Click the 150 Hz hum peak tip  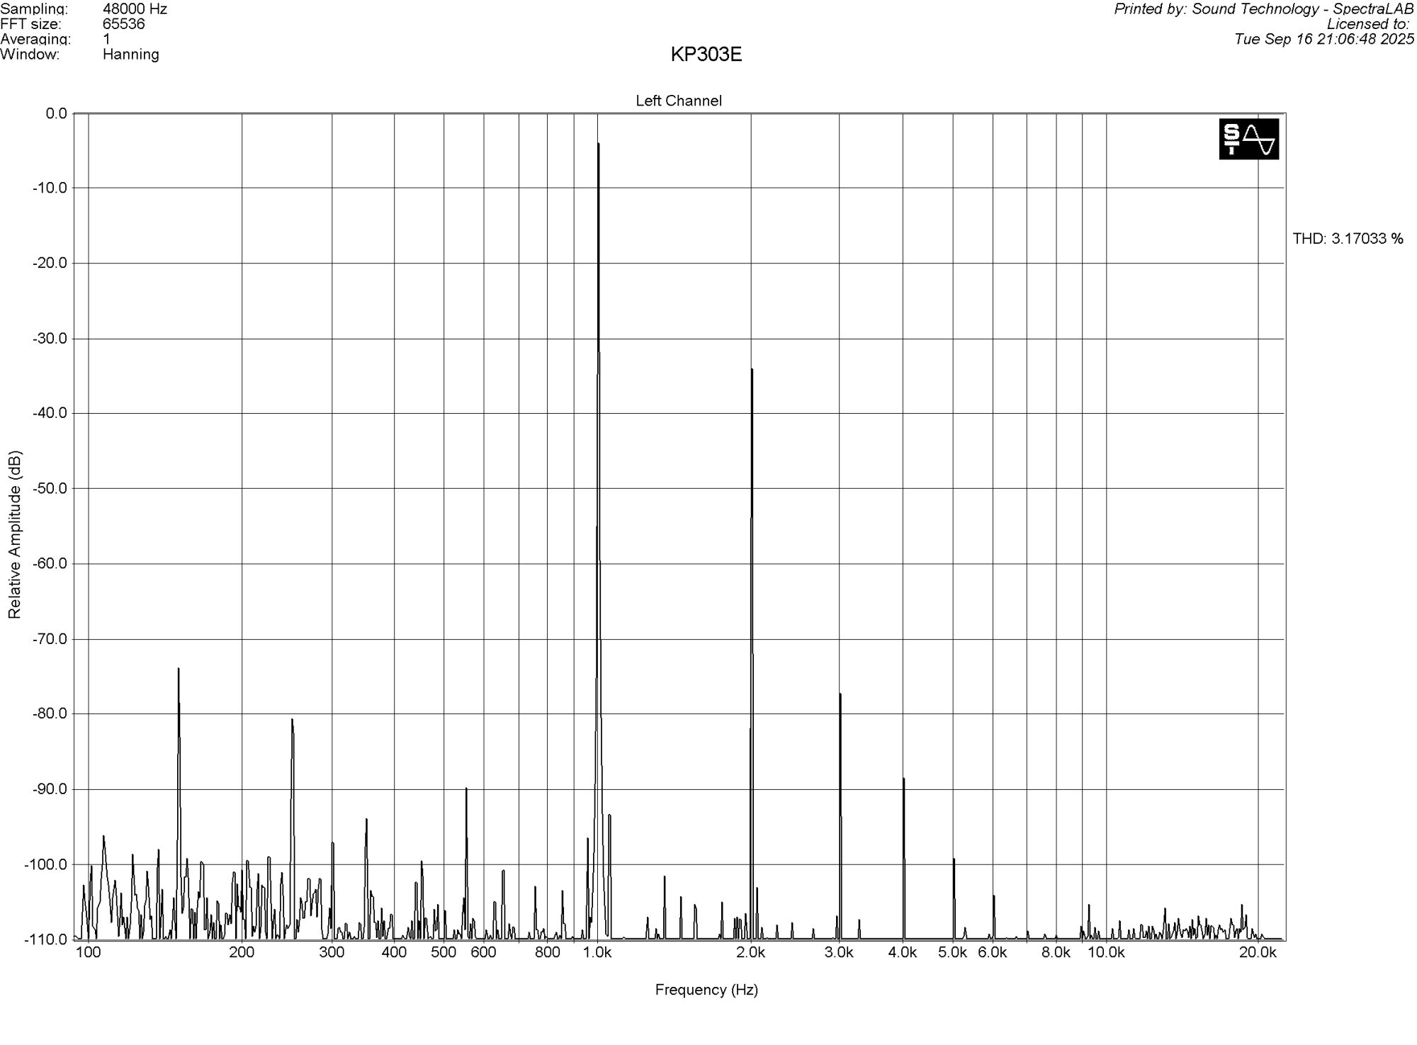[179, 669]
